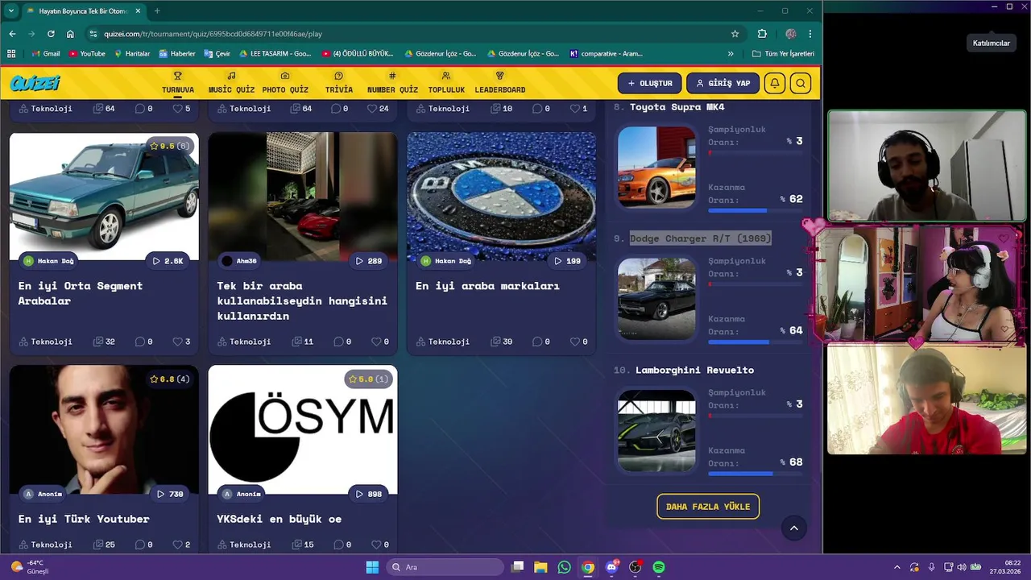Viewport: 1031px width, 580px height.
Task: Open File Explorer from the taskbar
Action: pyautogui.click(x=540, y=567)
